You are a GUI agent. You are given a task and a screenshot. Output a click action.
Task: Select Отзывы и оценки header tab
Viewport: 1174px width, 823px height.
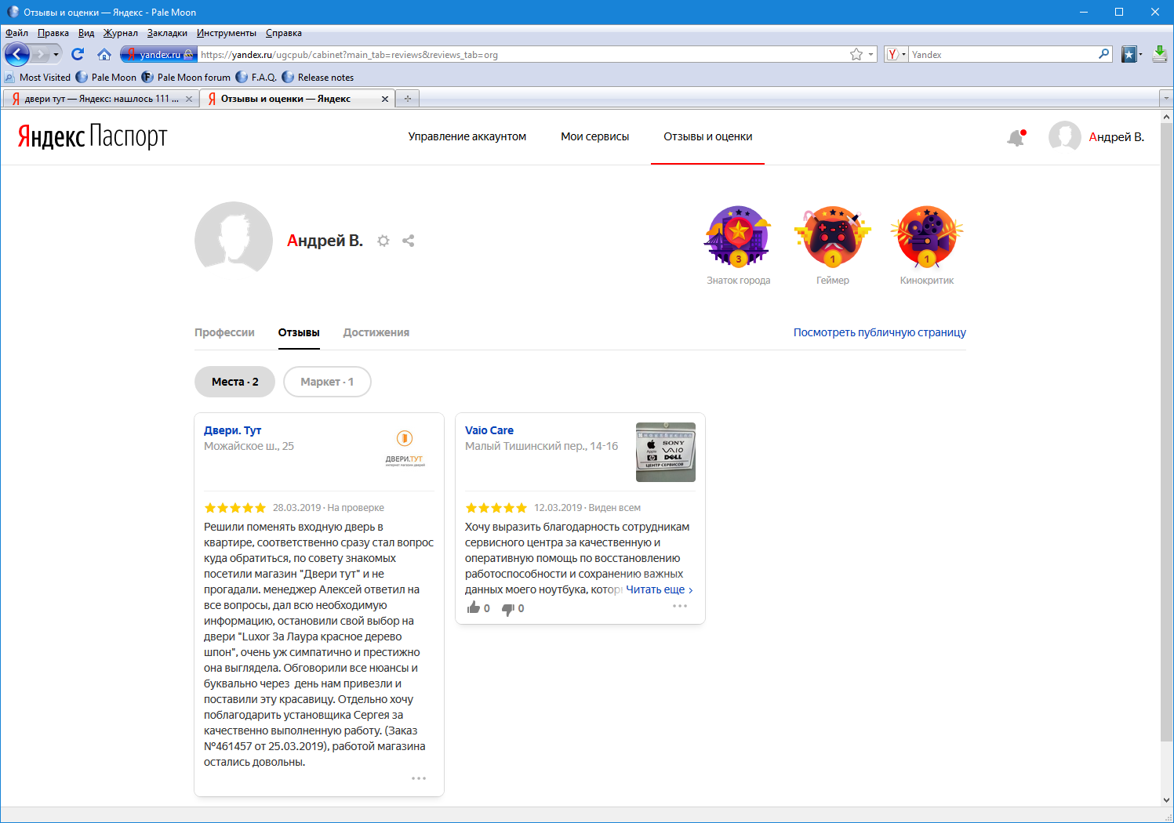(708, 136)
